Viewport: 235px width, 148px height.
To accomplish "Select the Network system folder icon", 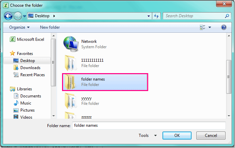I will [x=71, y=44].
